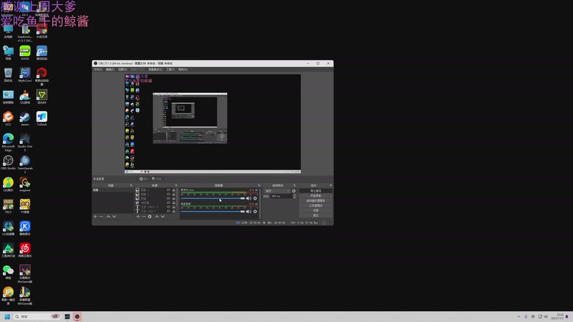Add a new scene with the plus icon
The height and width of the screenshot is (322, 573).
click(95, 217)
